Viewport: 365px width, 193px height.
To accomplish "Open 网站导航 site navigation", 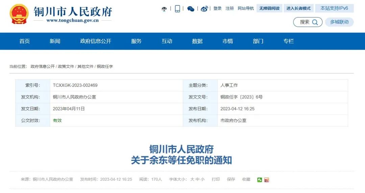I will (x=246, y=8).
